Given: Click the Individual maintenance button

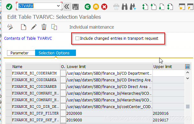Looking at the screenshot, I should tap(92, 27).
